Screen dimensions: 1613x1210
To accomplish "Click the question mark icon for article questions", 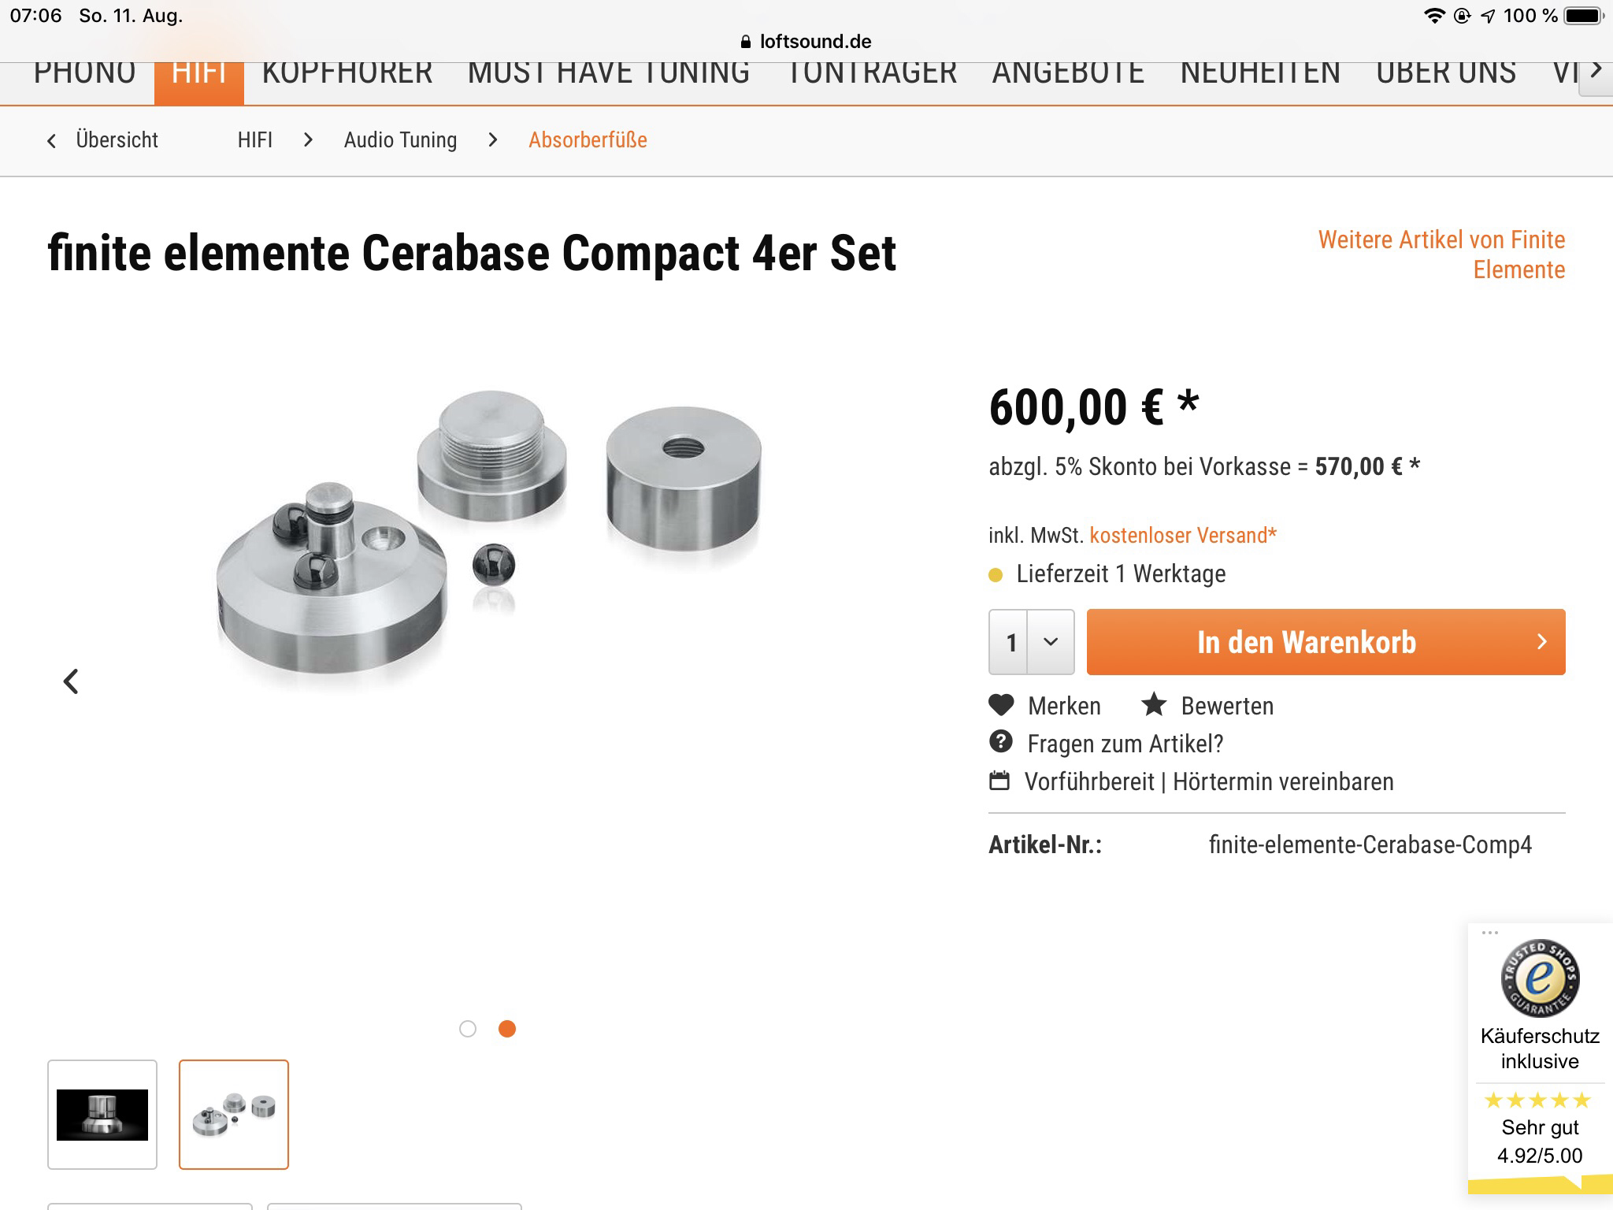I will (x=1001, y=742).
